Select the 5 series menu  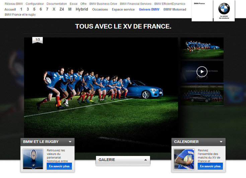pos(34,9)
